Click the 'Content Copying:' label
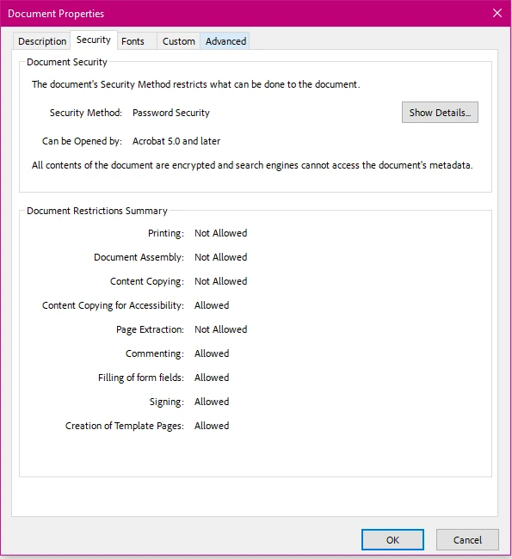The height and width of the screenshot is (559, 512). click(147, 281)
